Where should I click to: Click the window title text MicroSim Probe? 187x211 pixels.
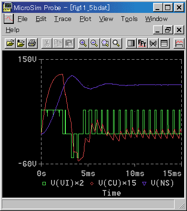point(37,8)
